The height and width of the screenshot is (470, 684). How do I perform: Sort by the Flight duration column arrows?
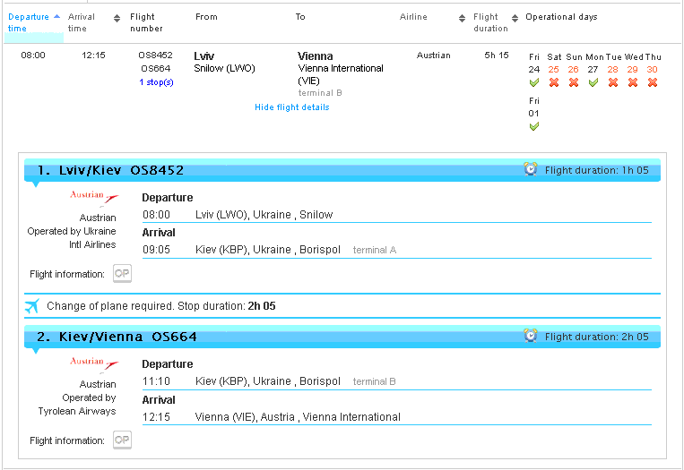[x=515, y=18]
